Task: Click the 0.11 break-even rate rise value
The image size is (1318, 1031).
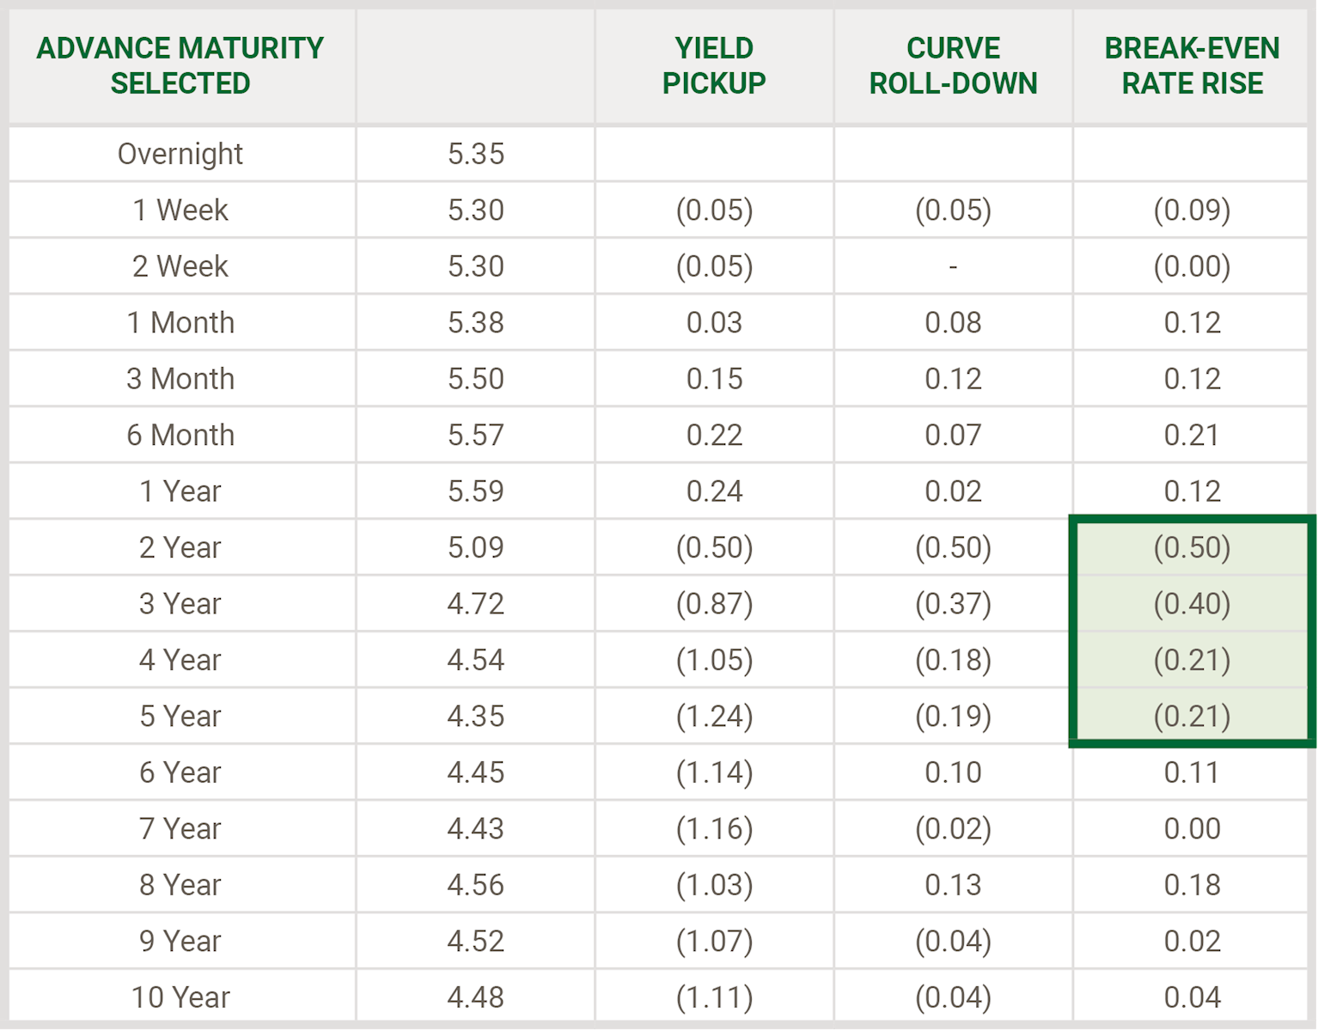Action: [1192, 772]
